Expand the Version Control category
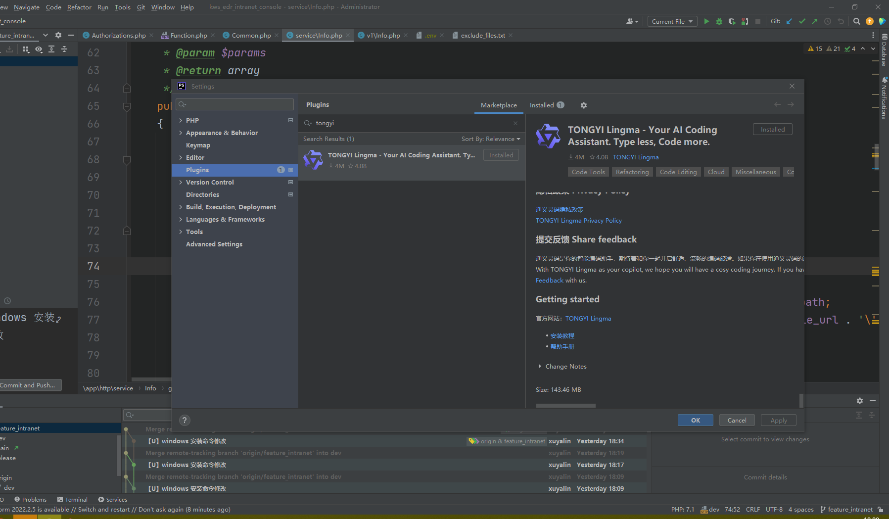The width and height of the screenshot is (889, 519). [x=181, y=182]
